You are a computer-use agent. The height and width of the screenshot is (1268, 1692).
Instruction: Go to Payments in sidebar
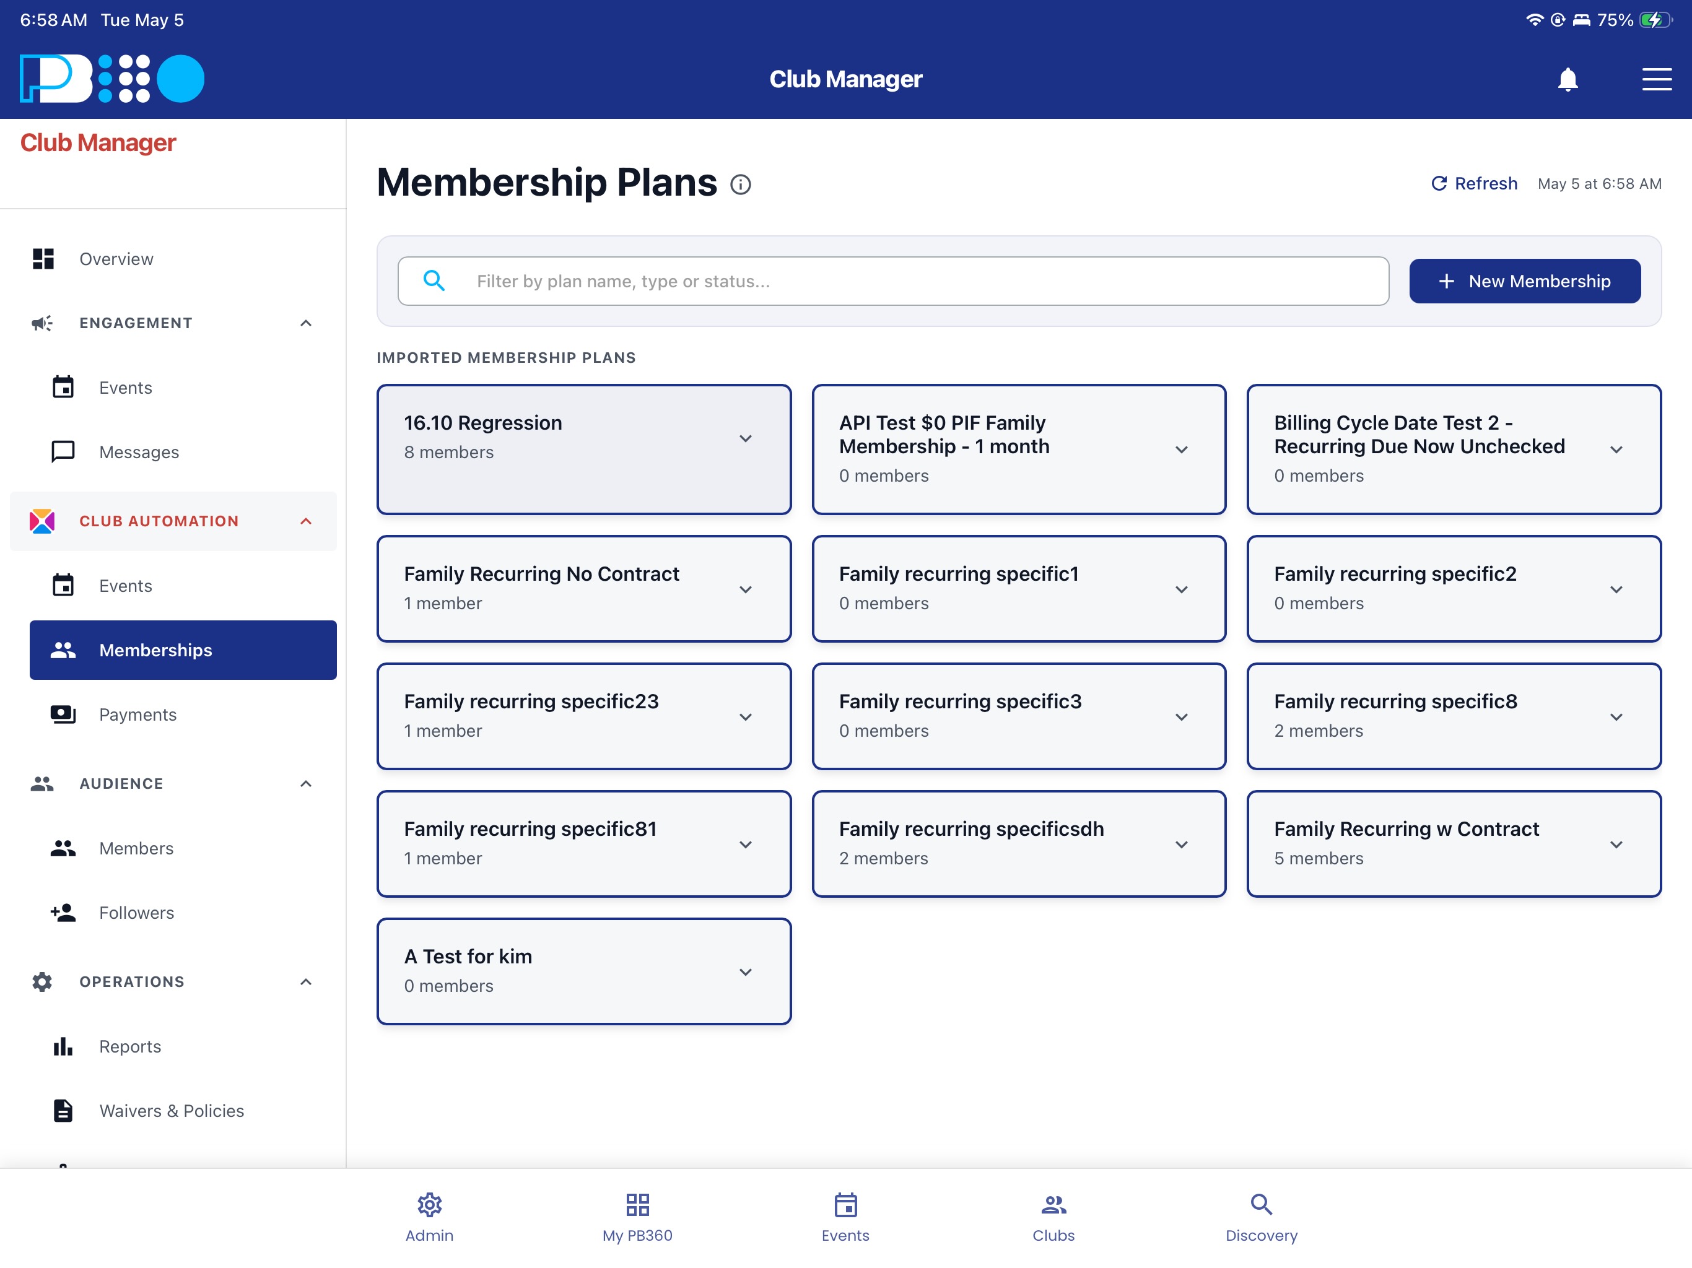[183, 714]
